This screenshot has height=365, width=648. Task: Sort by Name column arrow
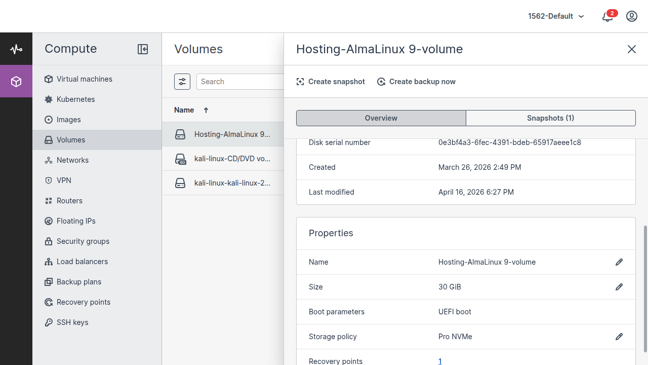click(x=206, y=110)
